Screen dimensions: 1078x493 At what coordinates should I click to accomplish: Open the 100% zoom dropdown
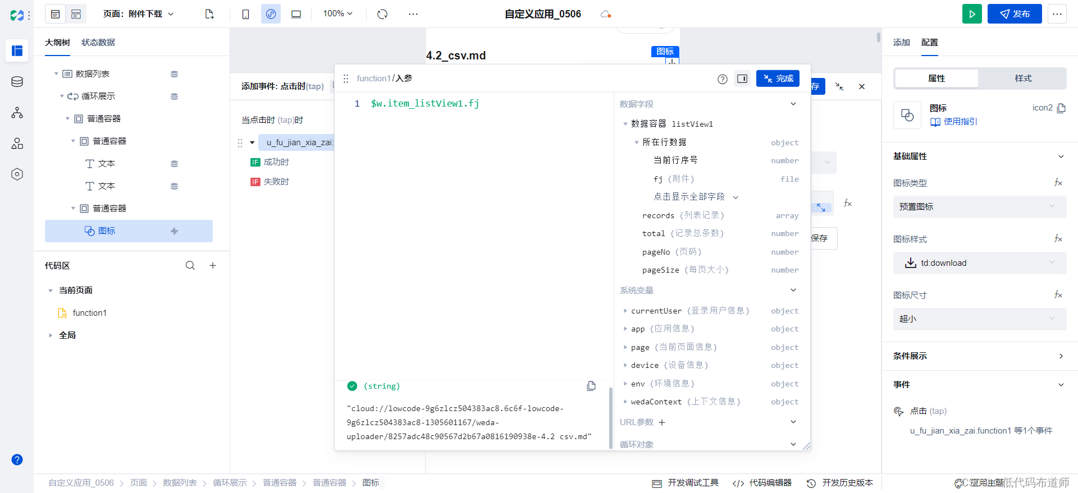point(337,13)
